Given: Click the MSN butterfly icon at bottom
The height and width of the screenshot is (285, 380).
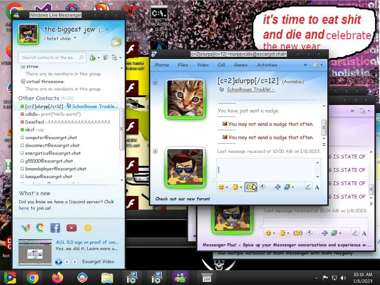Looking at the screenshot, I should [26, 228].
